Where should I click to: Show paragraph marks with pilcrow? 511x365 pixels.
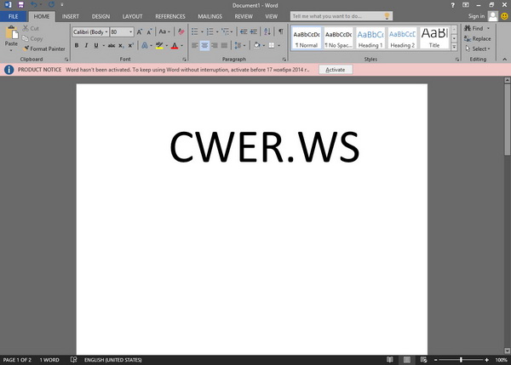point(280,31)
